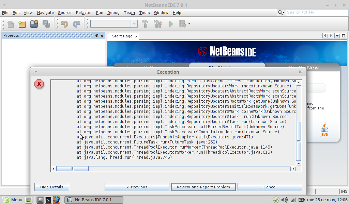This screenshot has width=349, height=204.
Task: Launch Firefox from the taskbar
Action: [56, 200]
